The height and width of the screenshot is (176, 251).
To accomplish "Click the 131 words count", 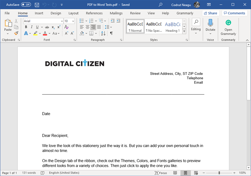I will coord(29,173).
